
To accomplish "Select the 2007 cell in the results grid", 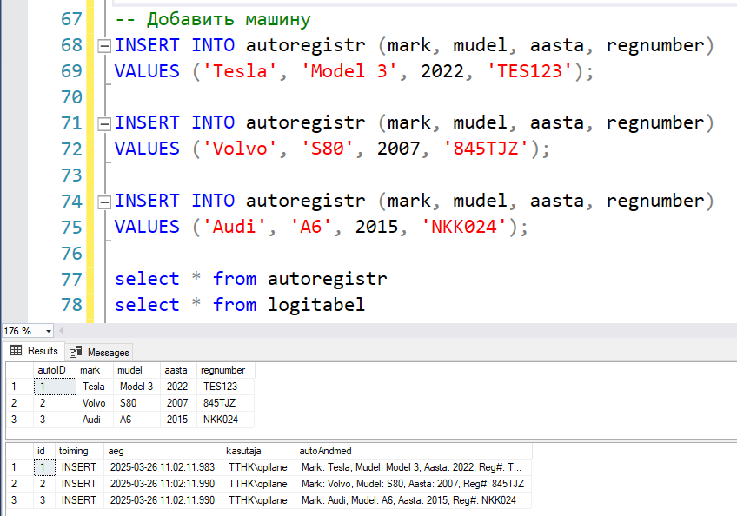I will [x=179, y=403].
